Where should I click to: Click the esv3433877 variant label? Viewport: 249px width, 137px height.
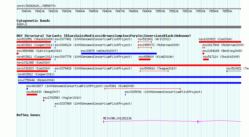point(65,86)
